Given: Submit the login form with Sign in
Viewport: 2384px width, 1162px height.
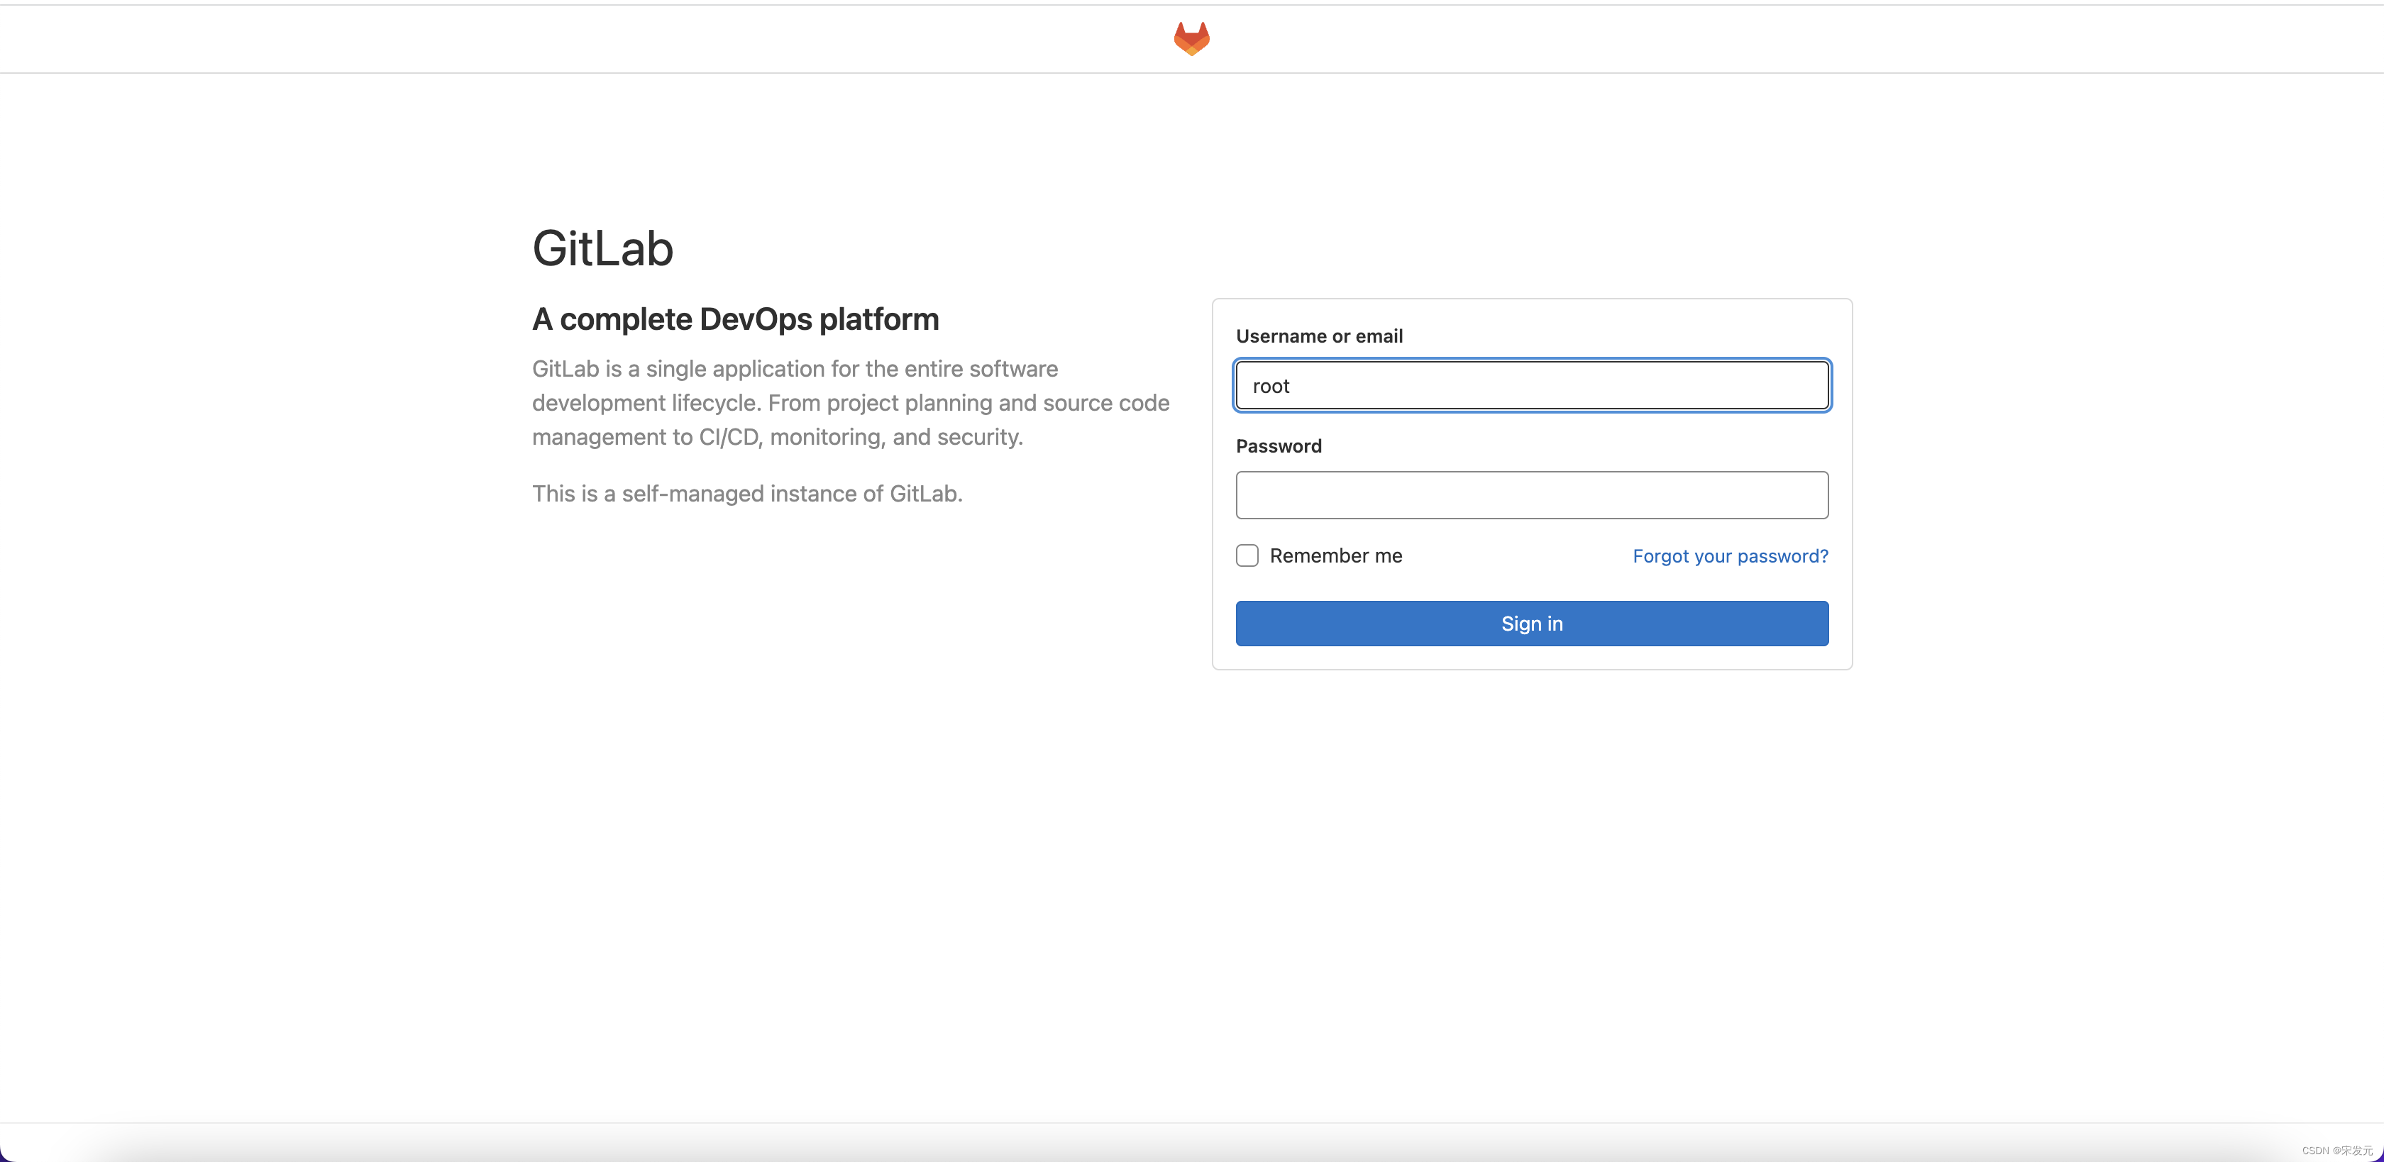Looking at the screenshot, I should click(1530, 624).
